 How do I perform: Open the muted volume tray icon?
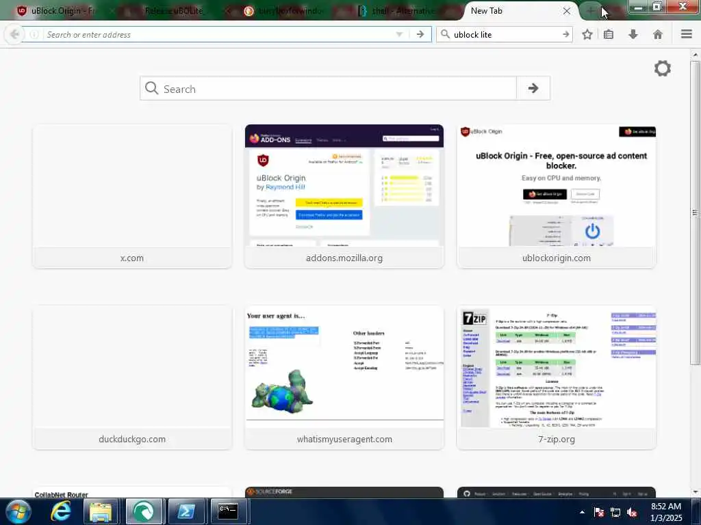pyautogui.click(x=632, y=512)
